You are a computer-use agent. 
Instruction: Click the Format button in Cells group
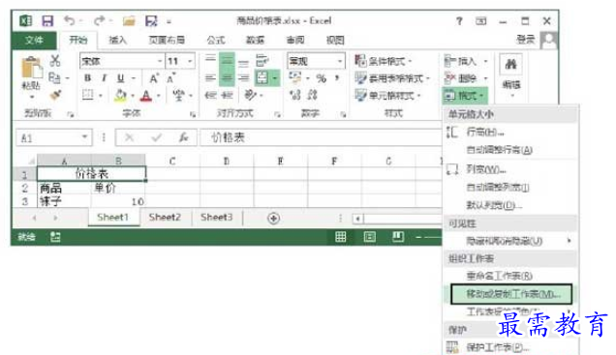coord(464,96)
